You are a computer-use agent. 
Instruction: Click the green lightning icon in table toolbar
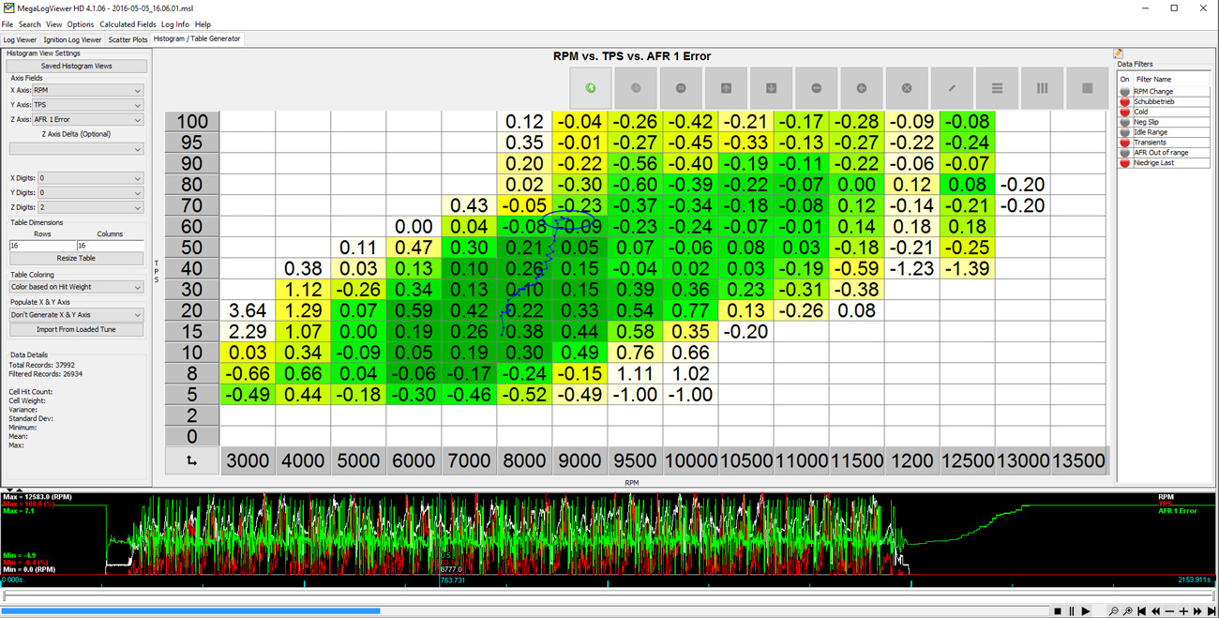point(591,88)
